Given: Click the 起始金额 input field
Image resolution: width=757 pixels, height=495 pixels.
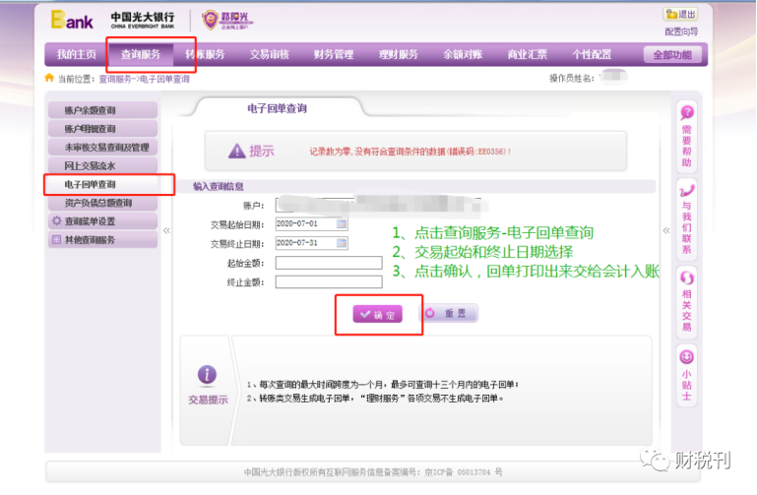Looking at the screenshot, I should 329,263.
